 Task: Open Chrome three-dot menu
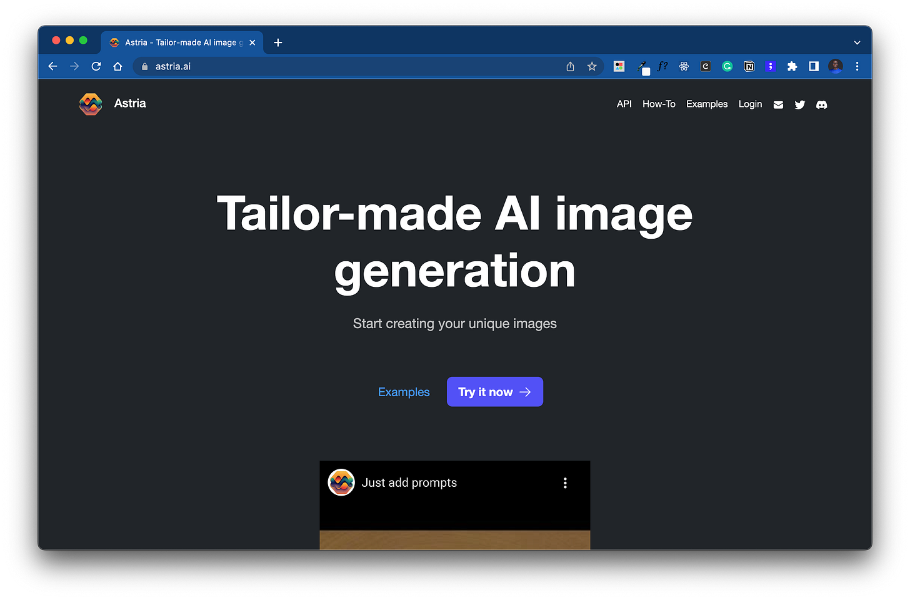coord(857,66)
